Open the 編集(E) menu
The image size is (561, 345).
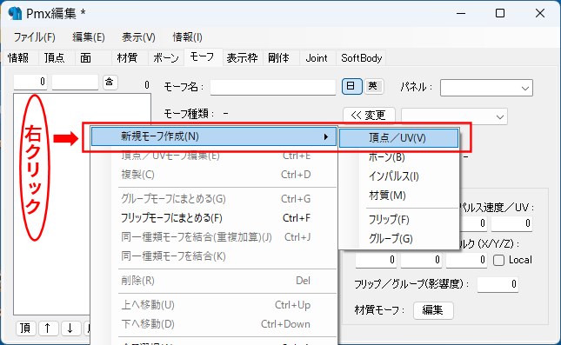tap(89, 37)
